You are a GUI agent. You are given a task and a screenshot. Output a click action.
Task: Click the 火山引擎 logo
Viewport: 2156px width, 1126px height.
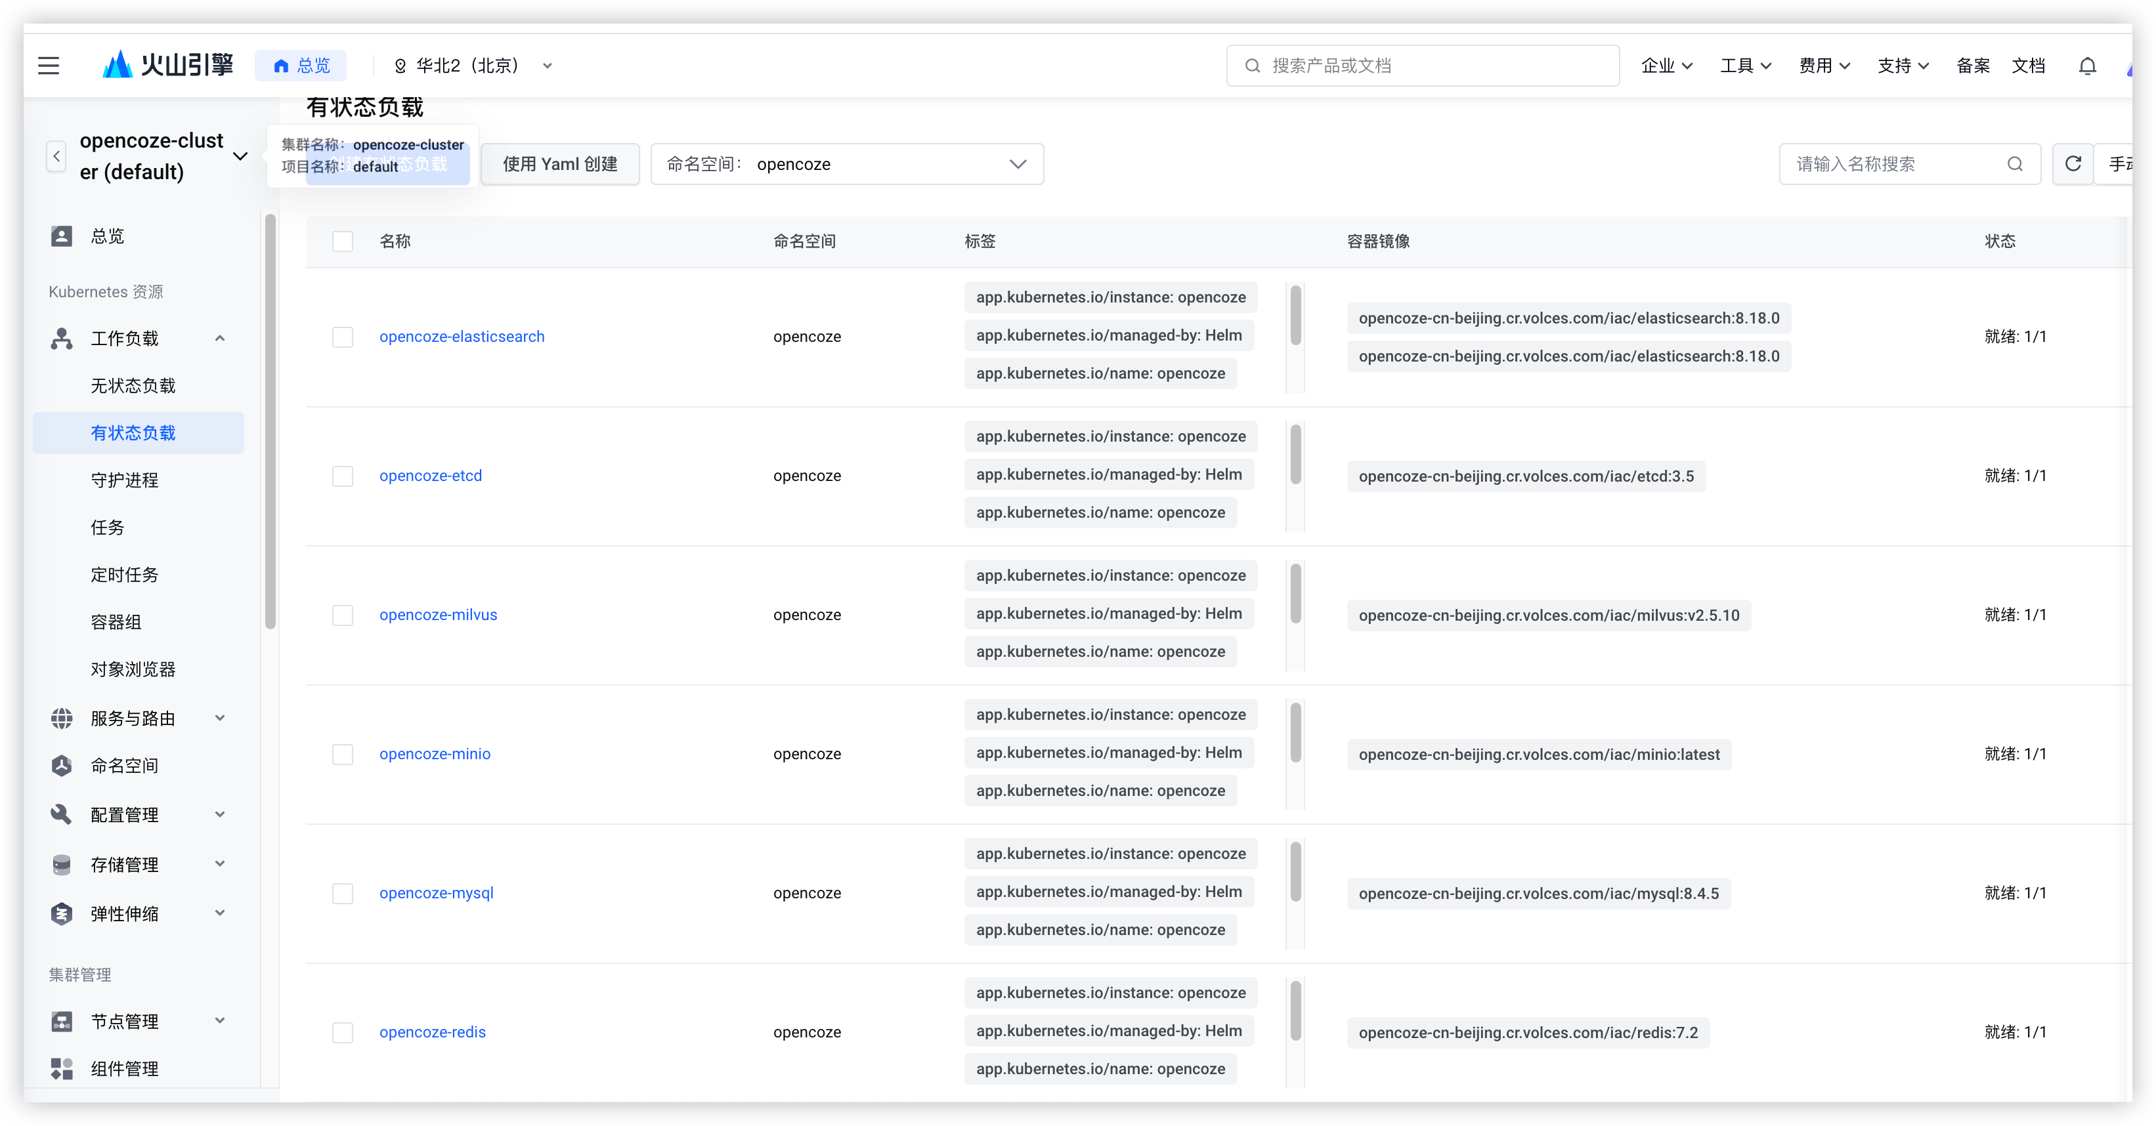pyautogui.click(x=167, y=65)
